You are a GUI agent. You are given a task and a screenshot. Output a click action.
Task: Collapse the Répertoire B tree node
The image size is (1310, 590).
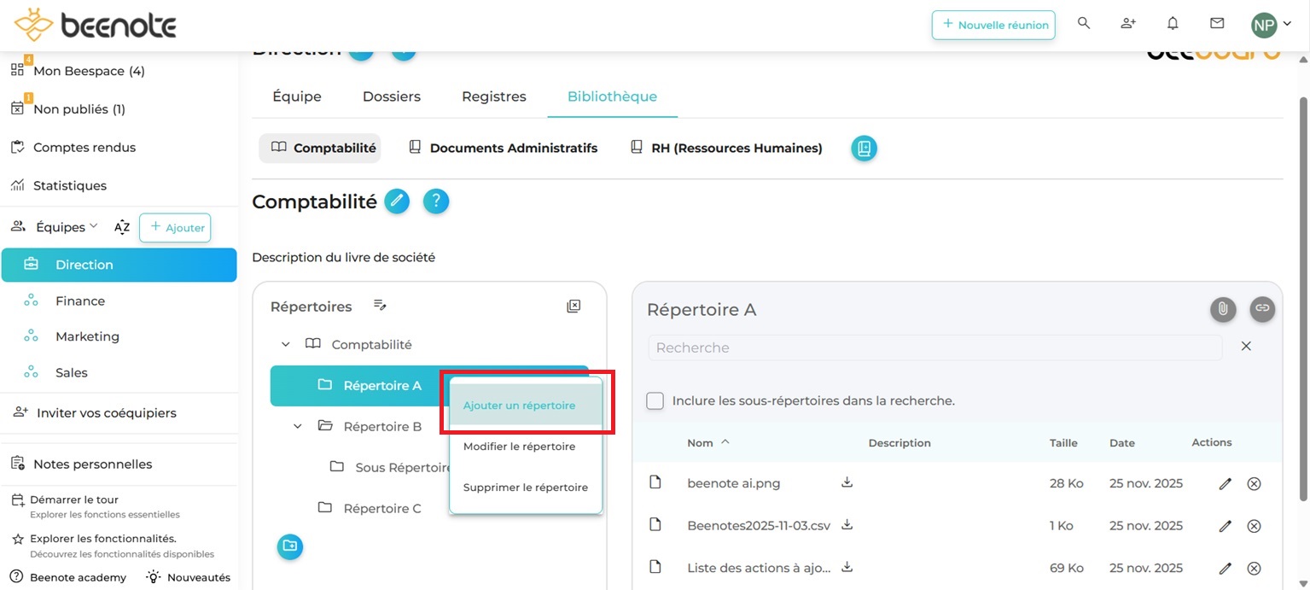click(x=297, y=426)
